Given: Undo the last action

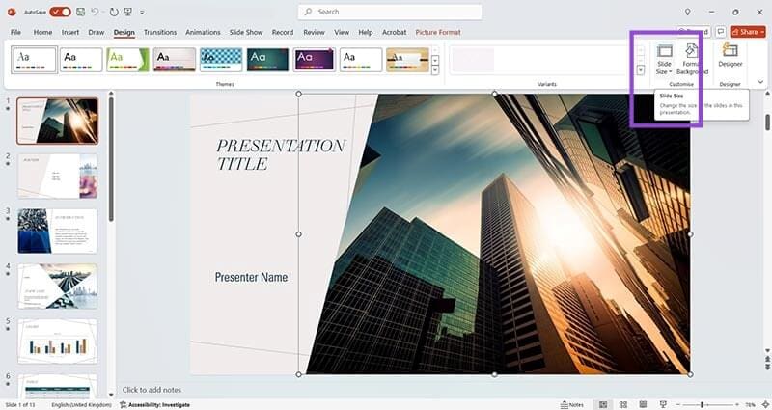Looking at the screenshot, I should [x=94, y=12].
